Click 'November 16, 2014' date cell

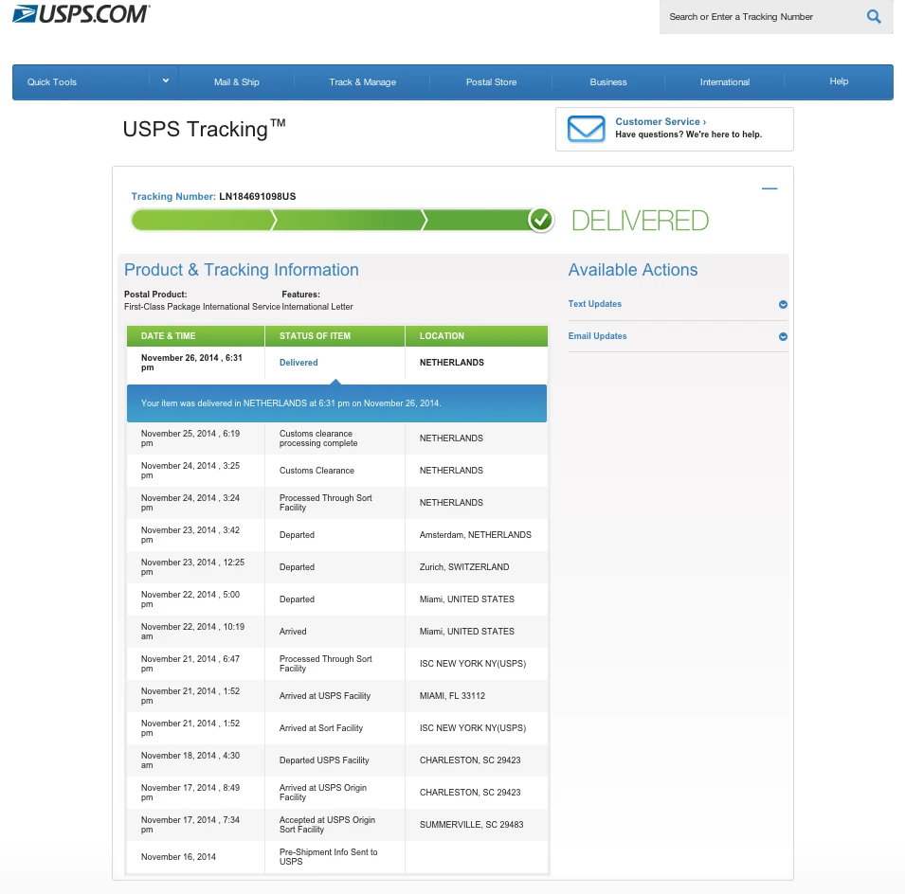pos(178,857)
